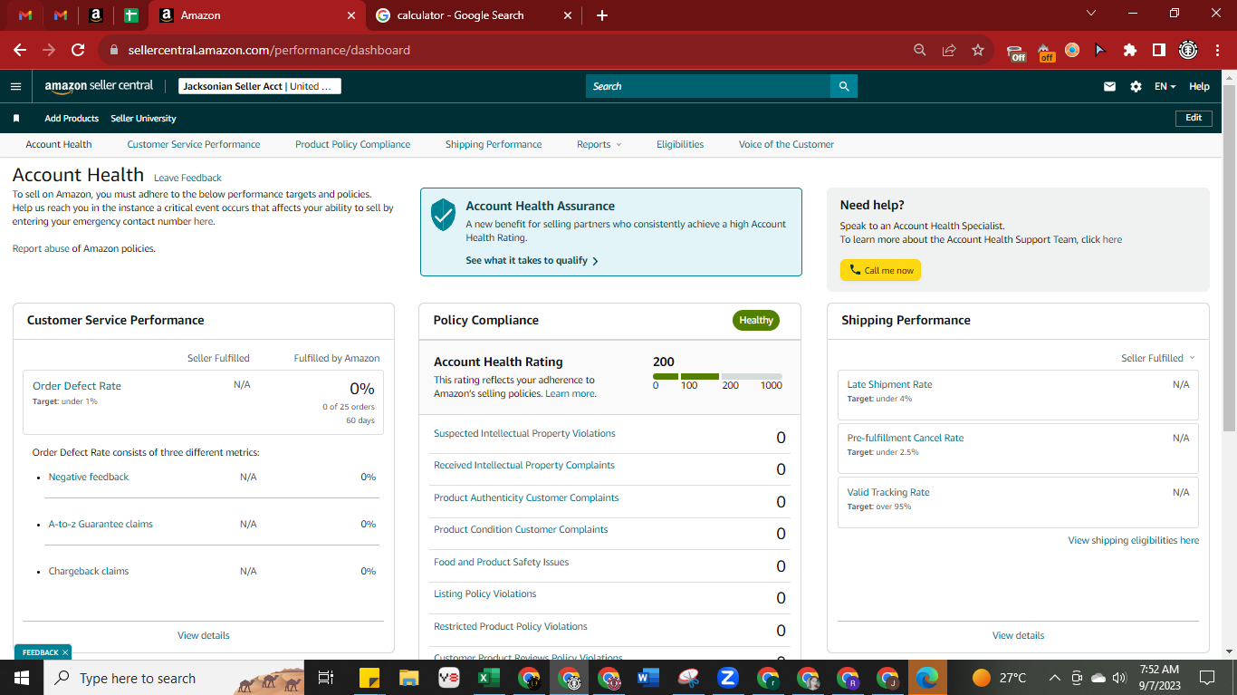Click the Account Health Assurance shield icon
1237x695 pixels.
[x=443, y=215]
